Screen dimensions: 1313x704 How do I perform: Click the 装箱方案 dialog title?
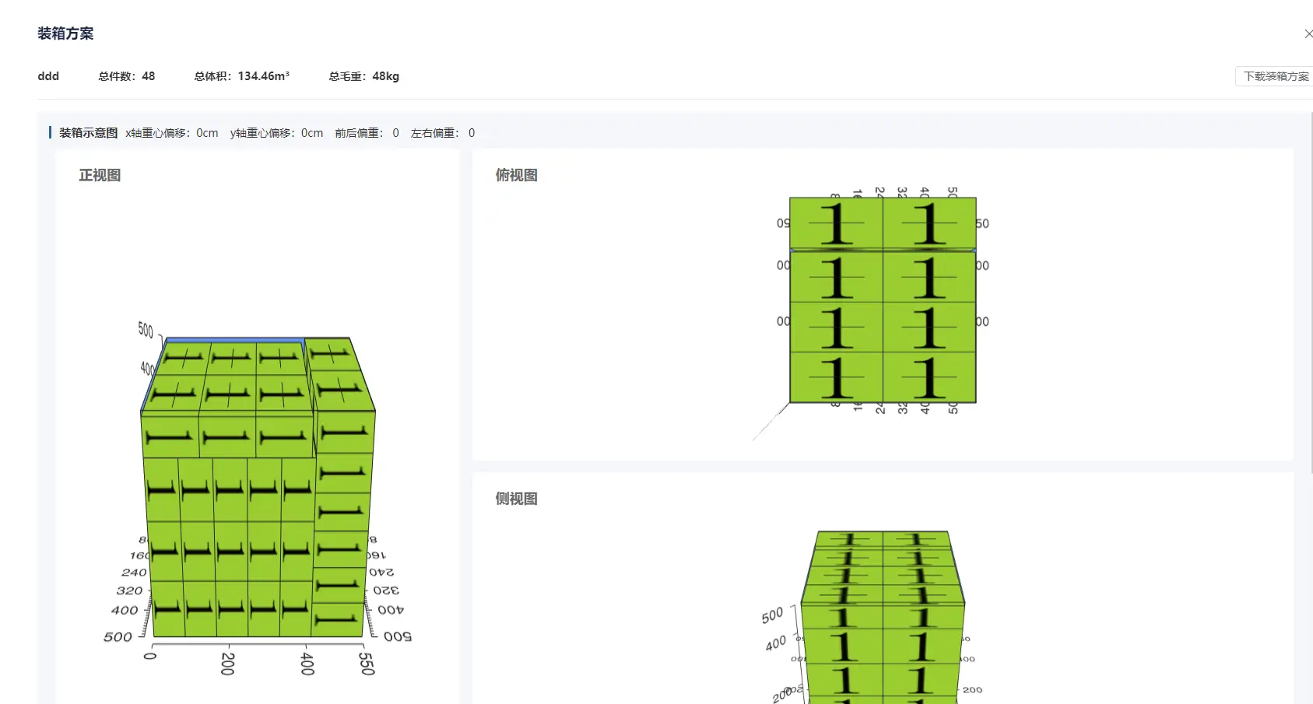tap(65, 33)
